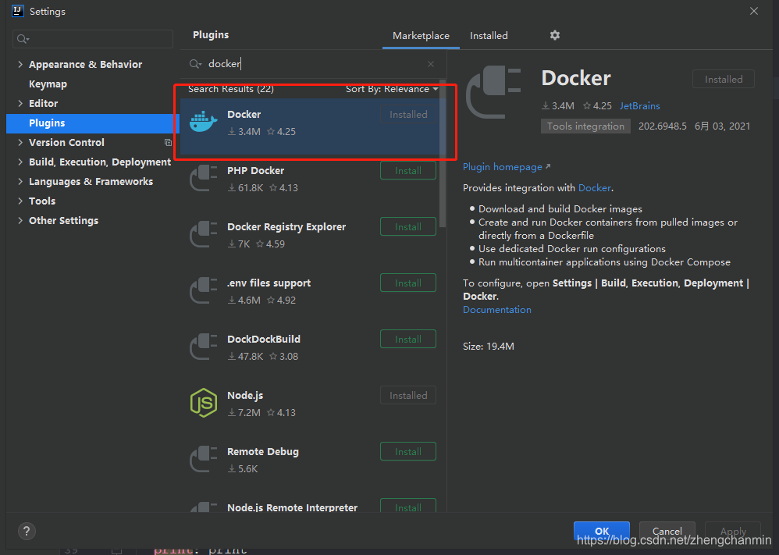Screen dimensions: 779x555
Task: Select the Node.js plugin icon
Action: tap(203, 403)
